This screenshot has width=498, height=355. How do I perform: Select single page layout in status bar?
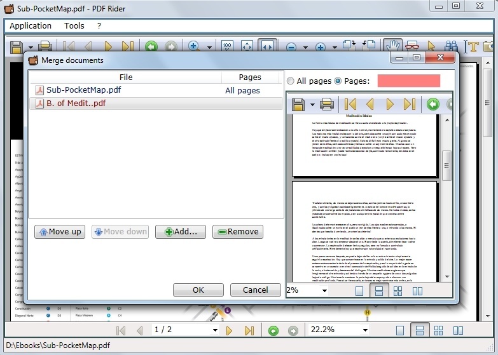400,331
